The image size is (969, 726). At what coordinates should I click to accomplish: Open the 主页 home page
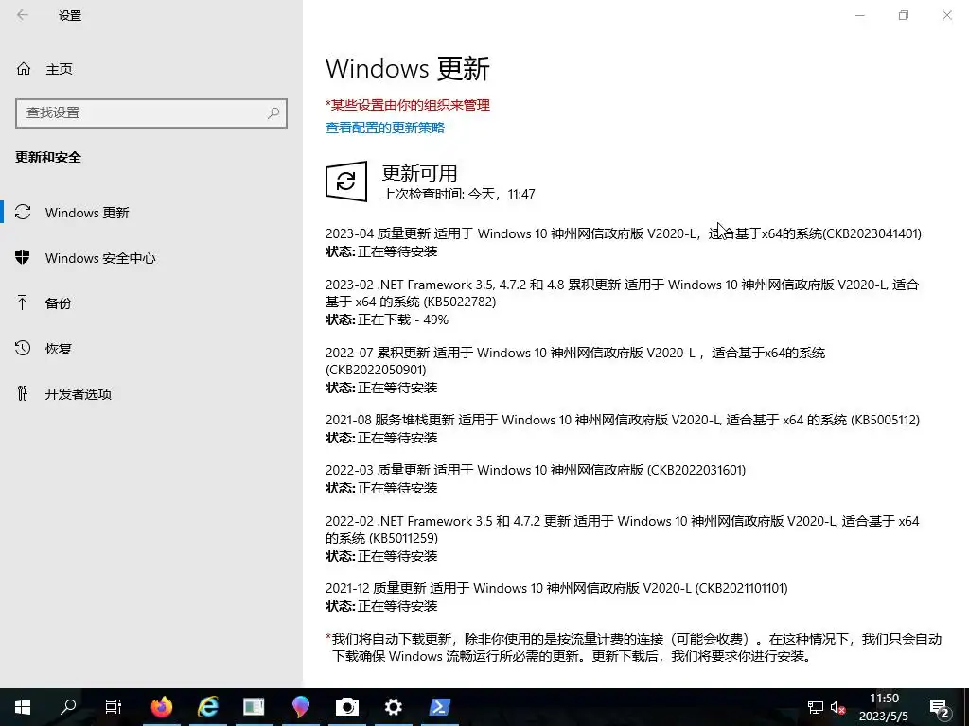[59, 69]
